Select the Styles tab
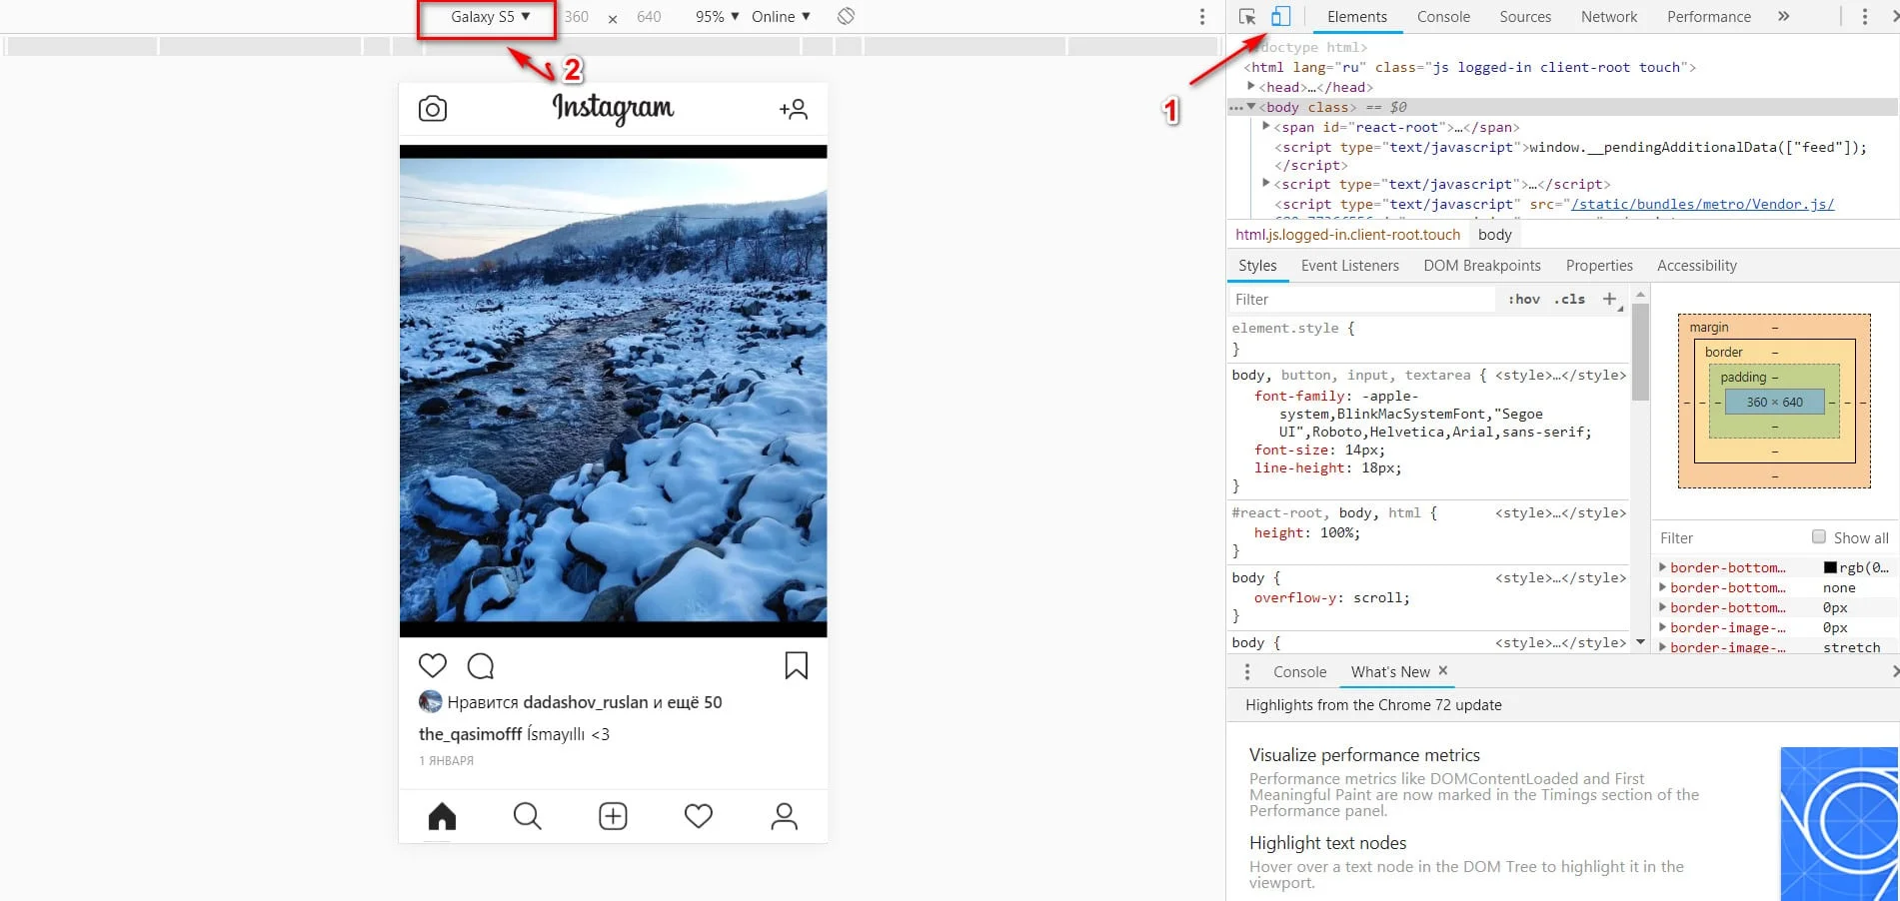Viewport: 1900px width, 901px height. pos(1257,266)
